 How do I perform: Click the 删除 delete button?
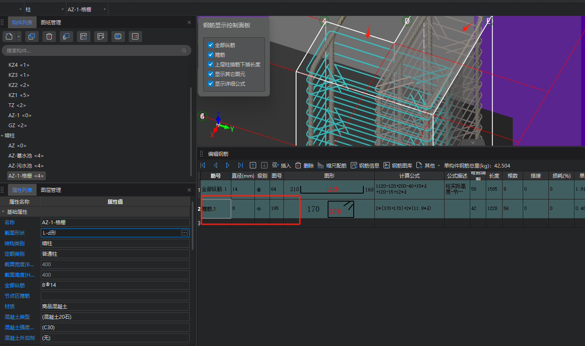[304, 165]
